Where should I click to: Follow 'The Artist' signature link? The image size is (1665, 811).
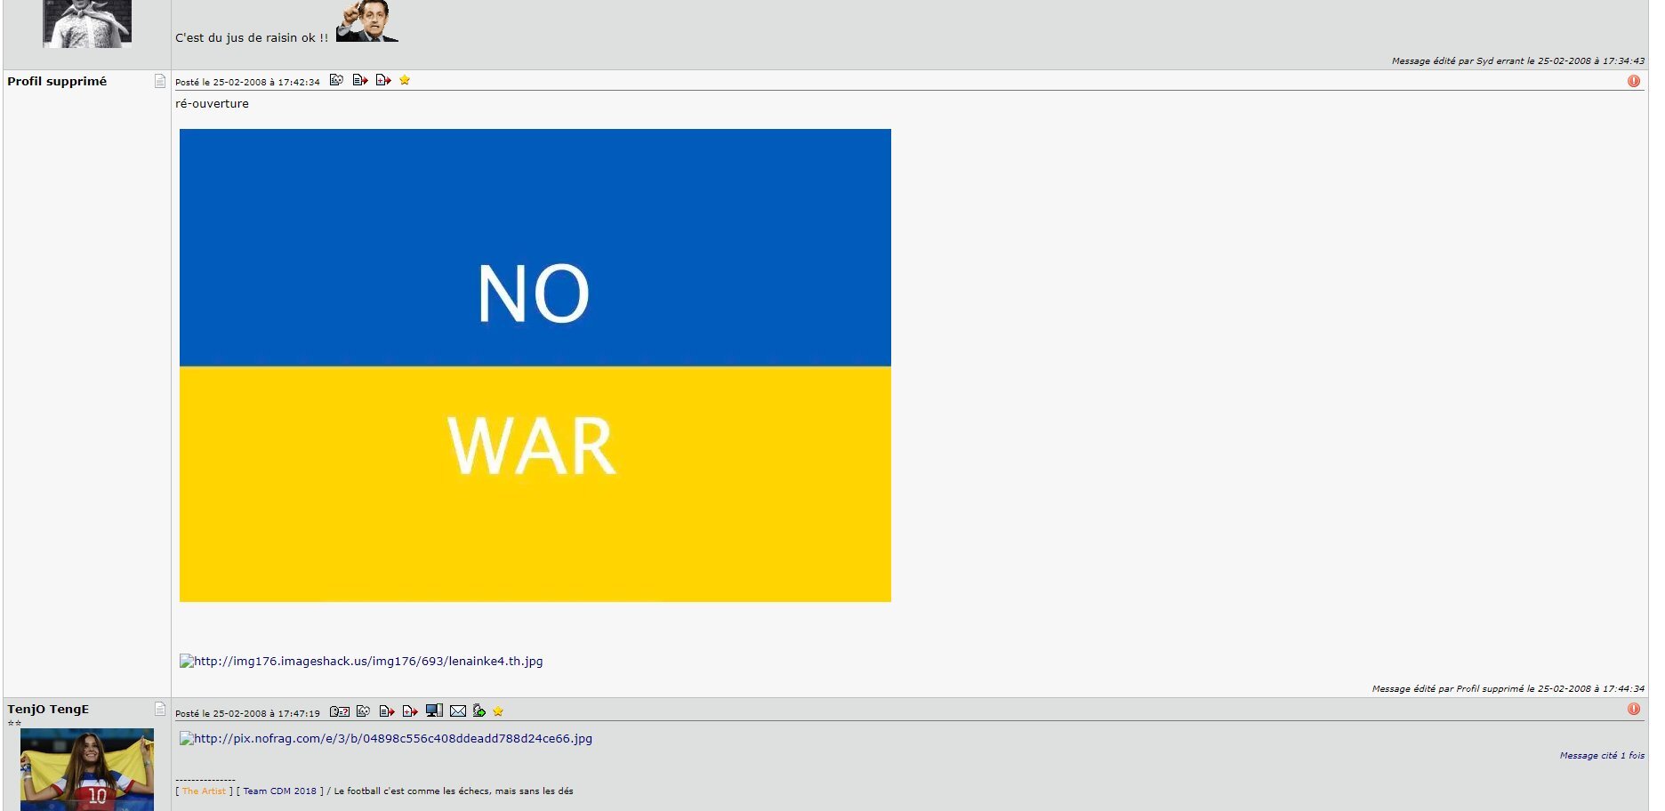(204, 791)
